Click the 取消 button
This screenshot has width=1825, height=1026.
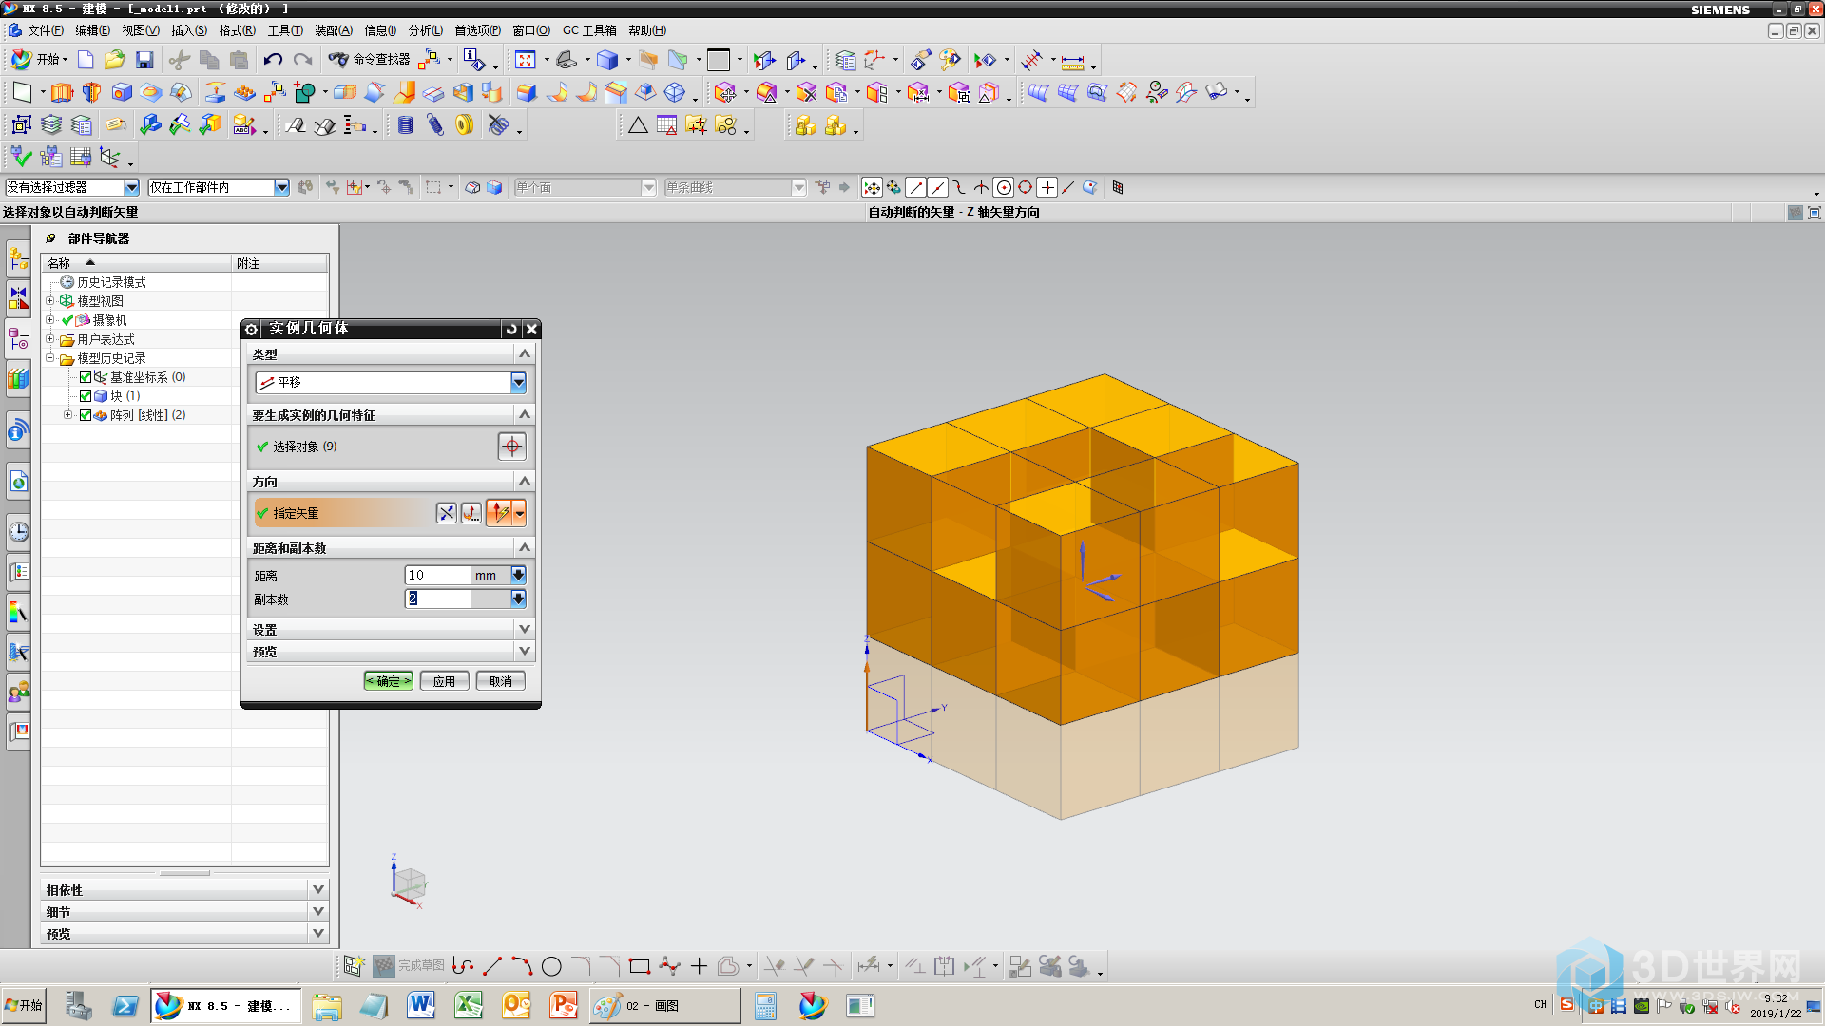[x=501, y=681]
